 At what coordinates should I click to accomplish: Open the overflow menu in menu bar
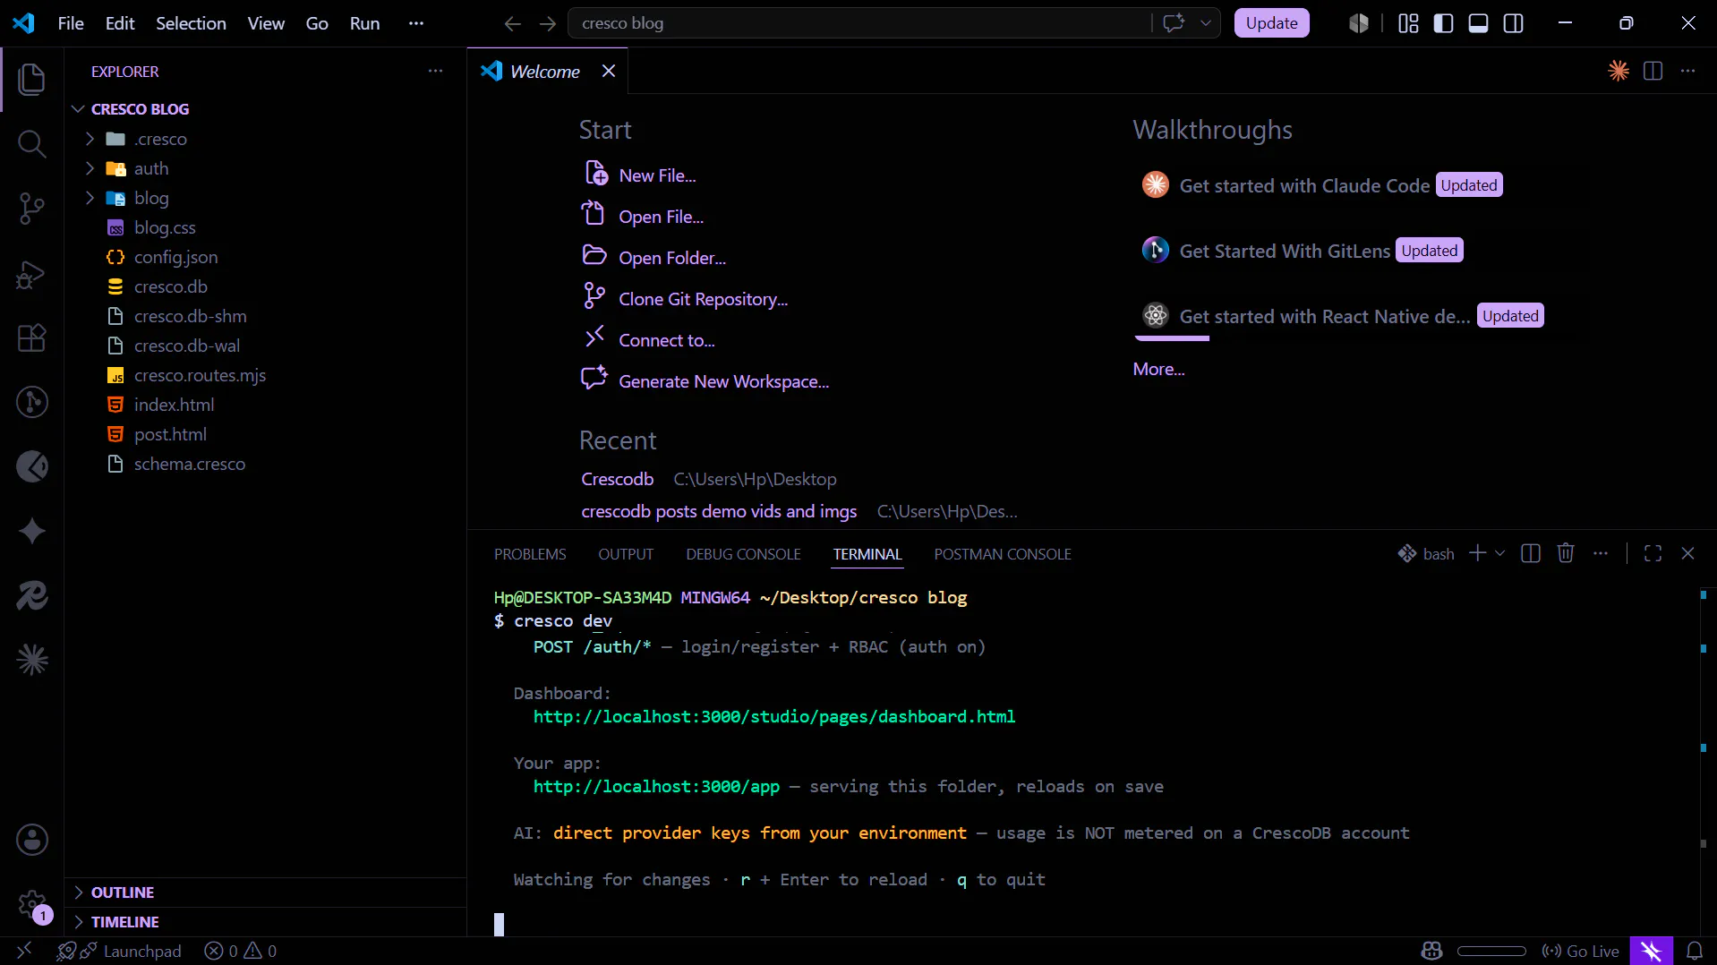pos(415,23)
